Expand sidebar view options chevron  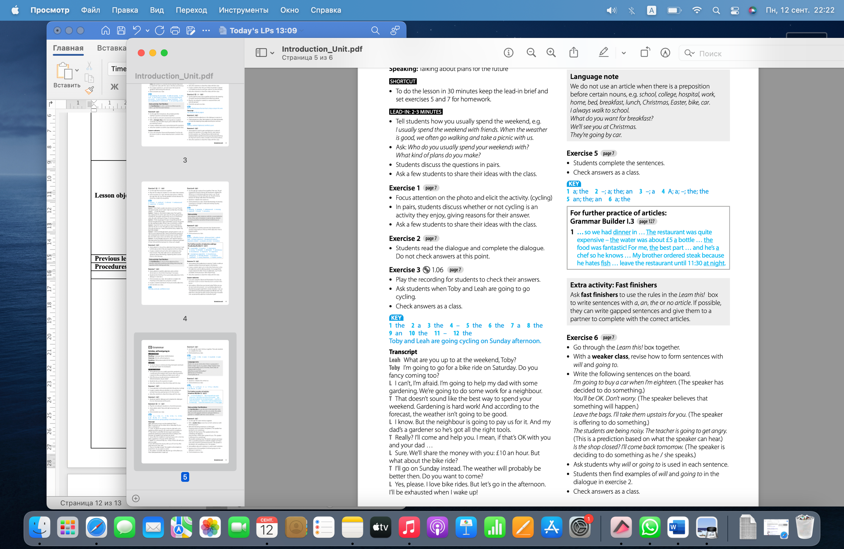pyautogui.click(x=272, y=53)
